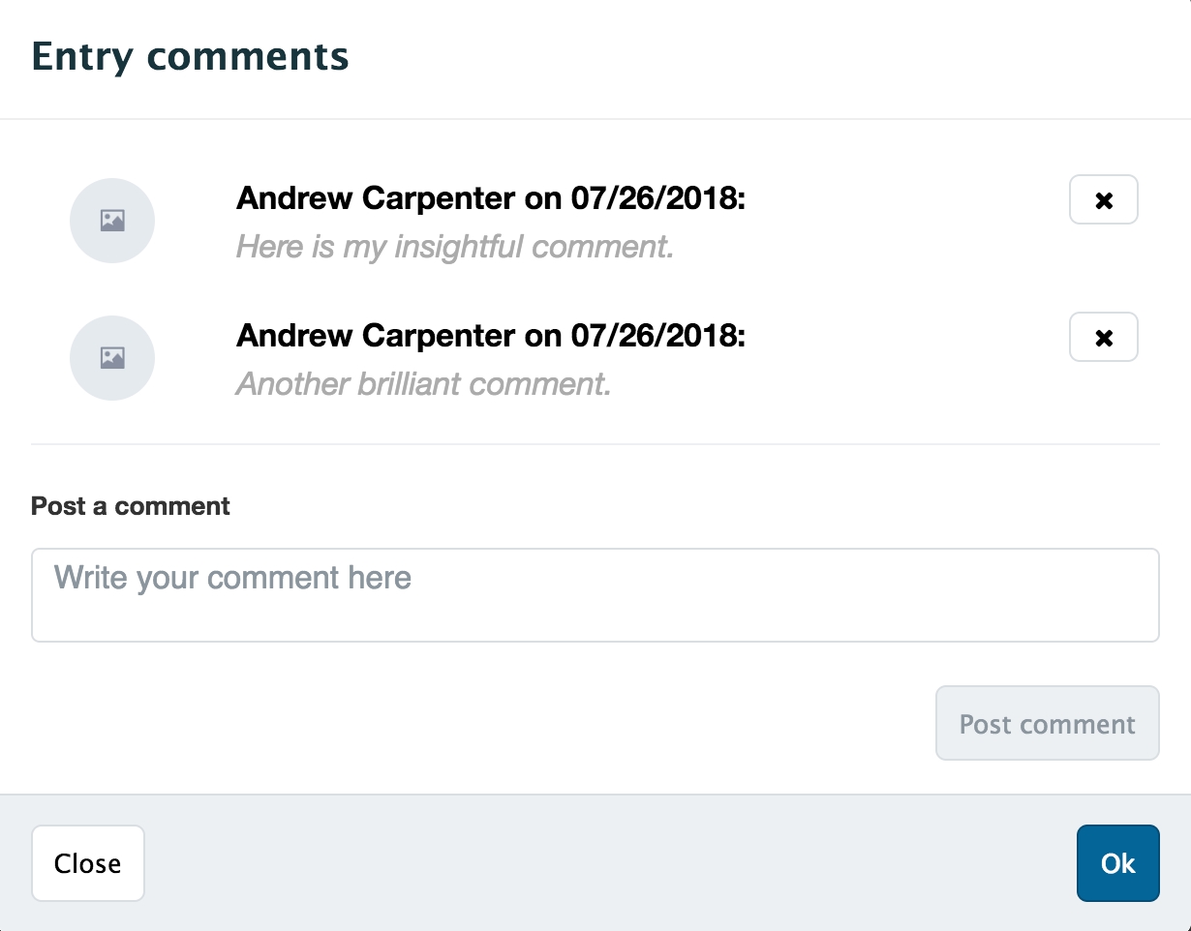This screenshot has width=1191, height=931.
Task: Select the 'Another brilliant comment.' text
Action: 423,384
